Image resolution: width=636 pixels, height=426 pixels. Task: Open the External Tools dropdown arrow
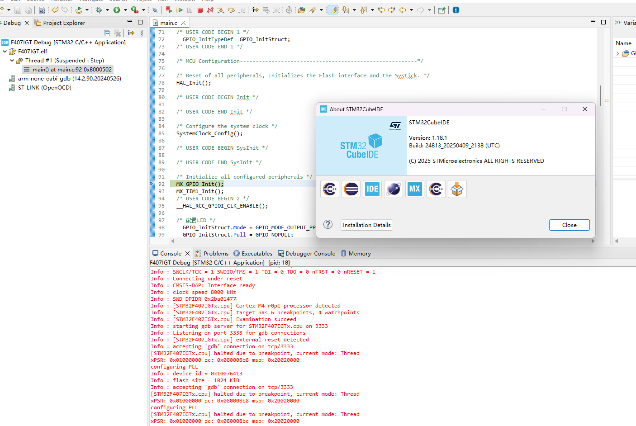[143, 10]
